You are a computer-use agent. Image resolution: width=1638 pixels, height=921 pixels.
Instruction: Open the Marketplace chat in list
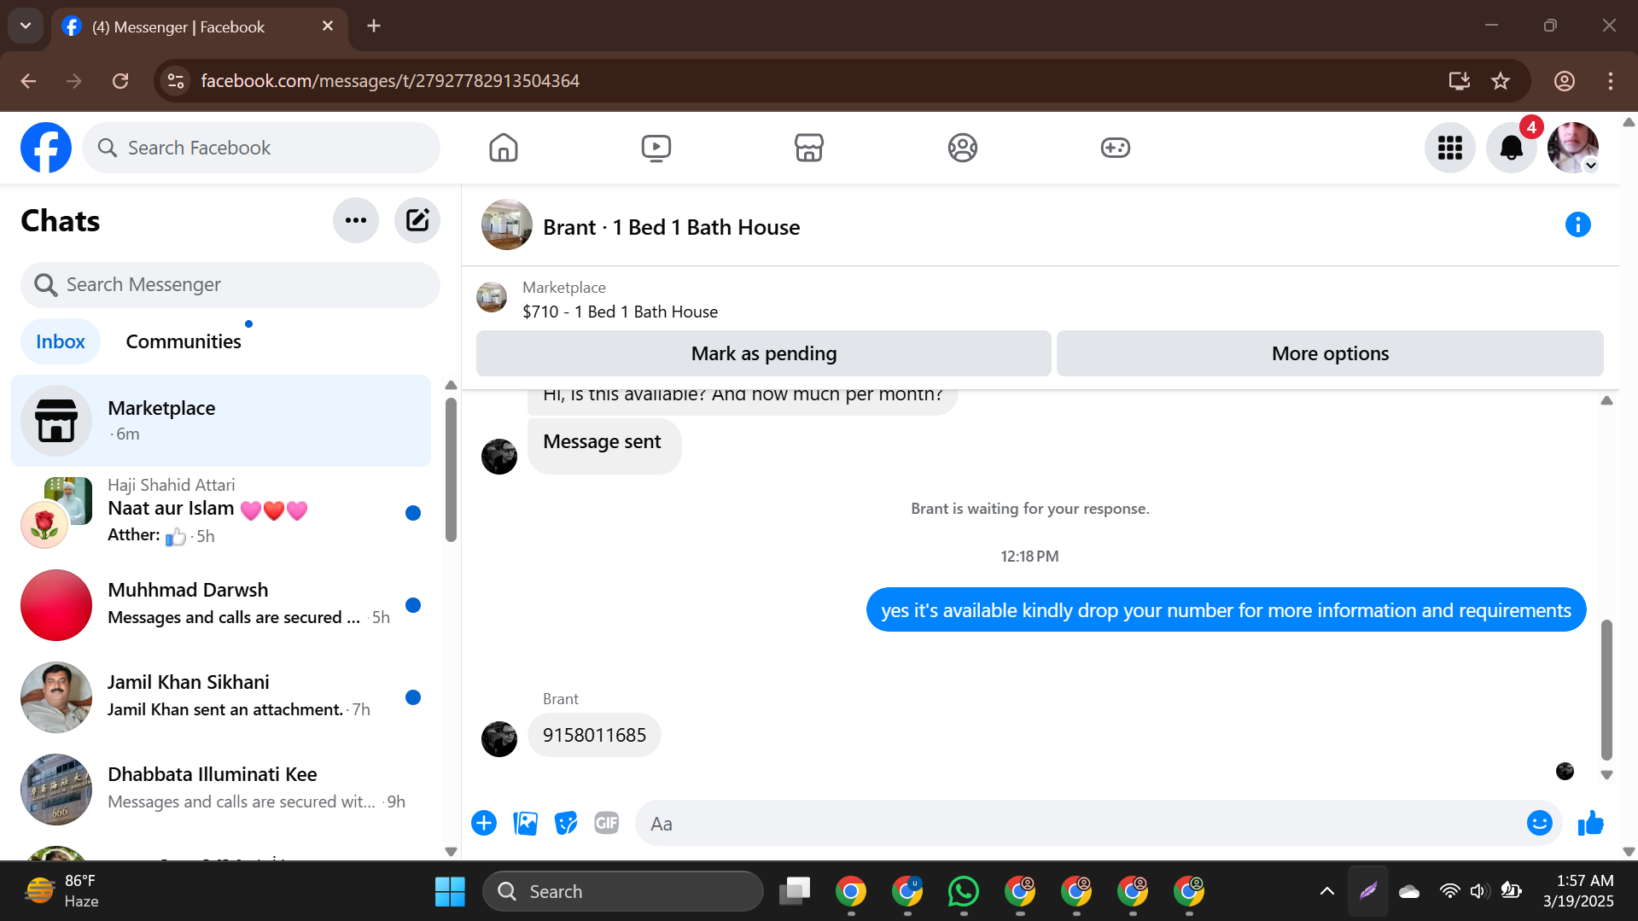point(221,421)
